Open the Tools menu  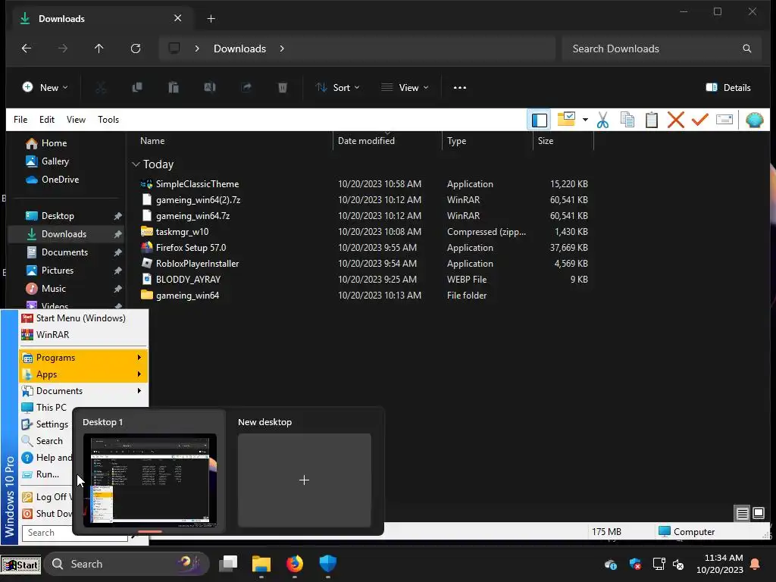click(108, 120)
